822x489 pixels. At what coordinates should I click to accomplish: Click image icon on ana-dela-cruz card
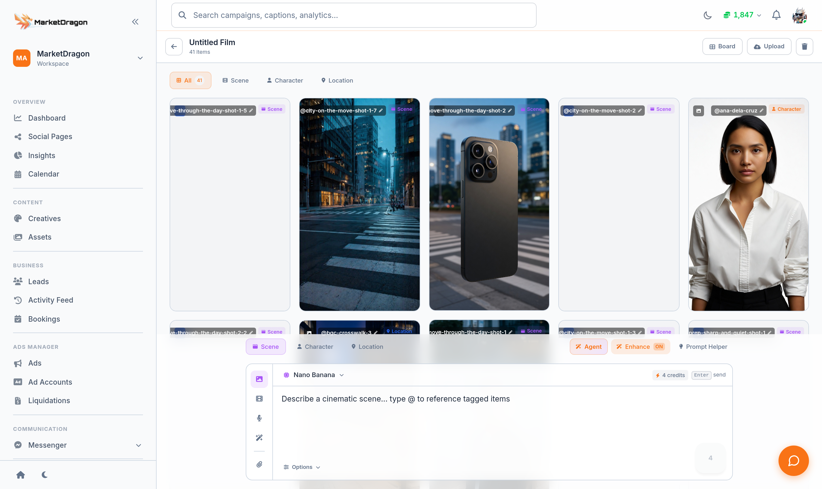click(698, 111)
